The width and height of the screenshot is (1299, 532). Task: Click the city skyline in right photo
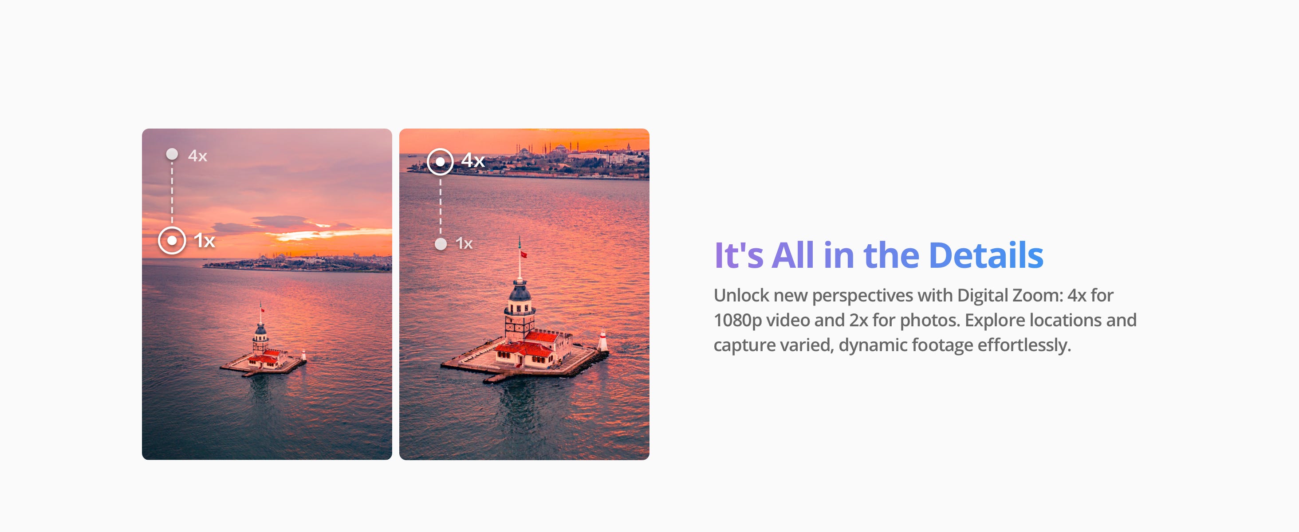529,160
